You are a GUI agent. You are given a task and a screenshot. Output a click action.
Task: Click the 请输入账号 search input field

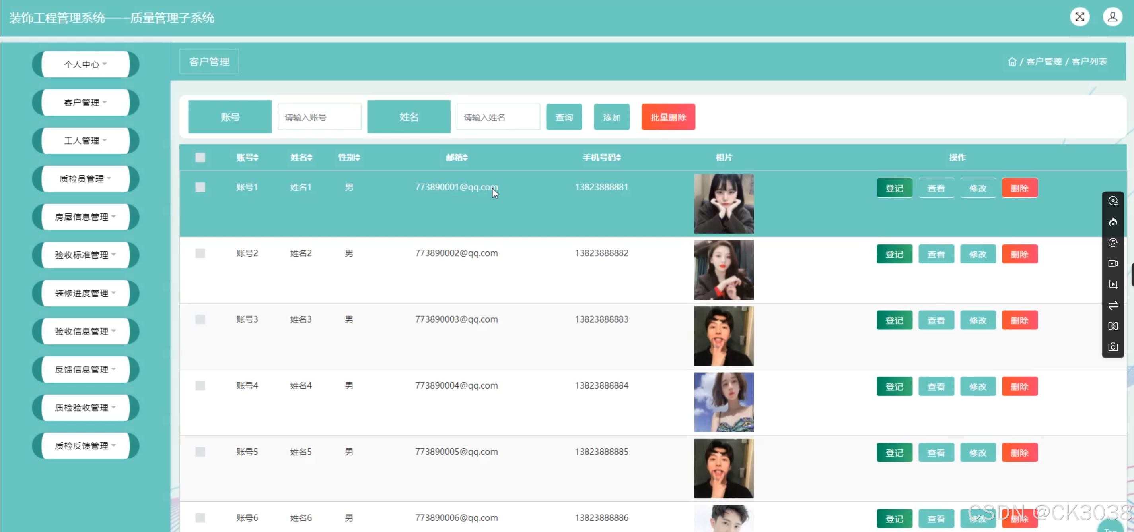click(319, 117)
